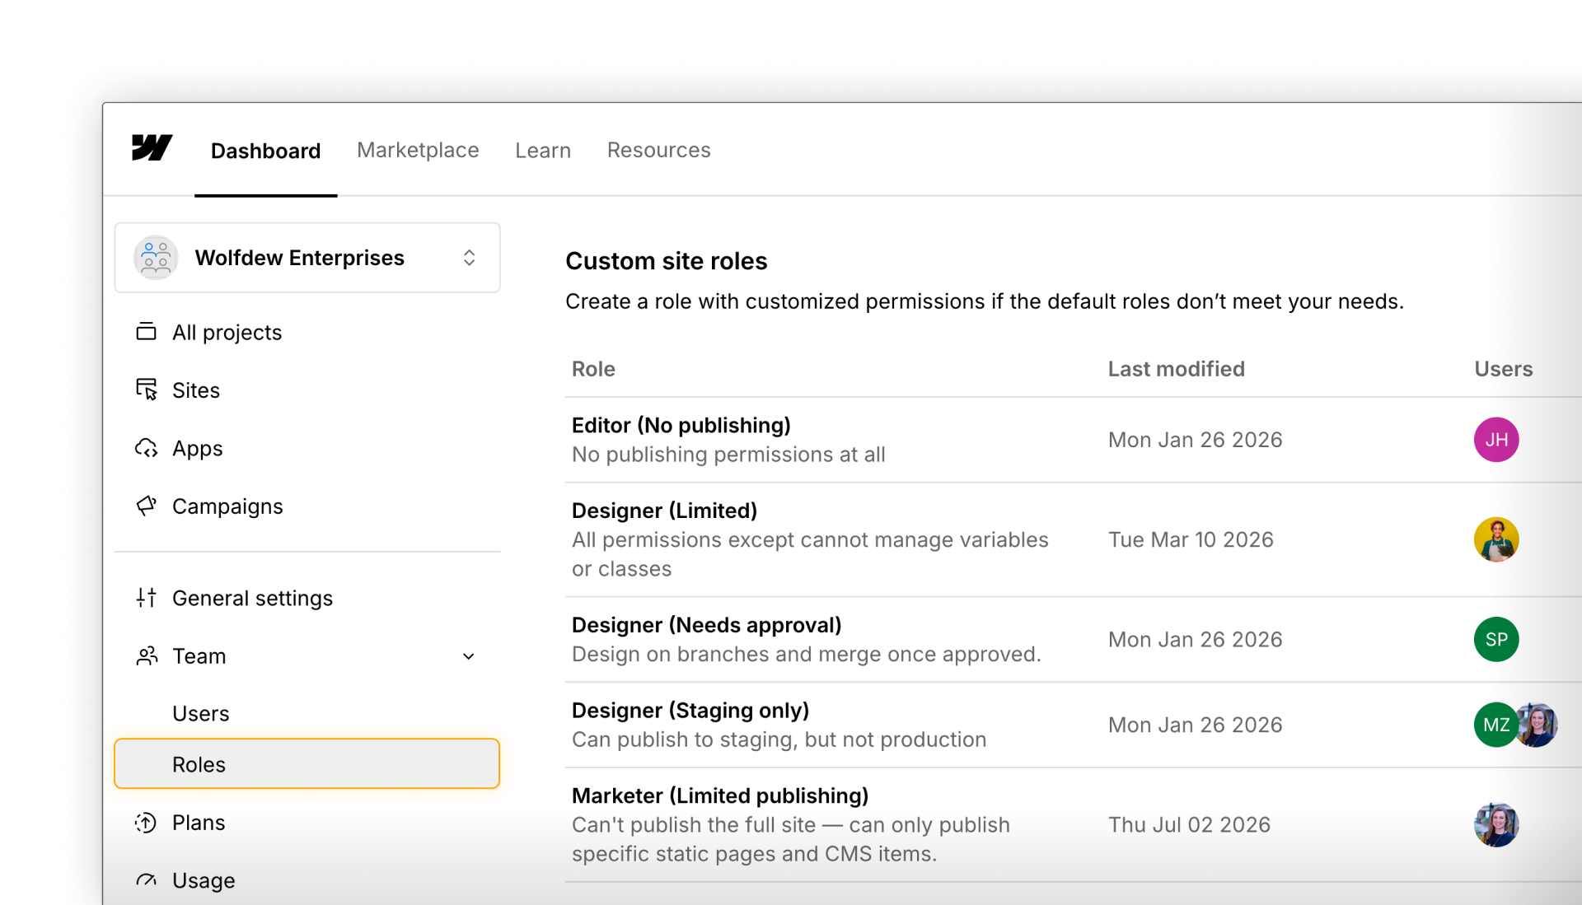Click the Apps cloud icon
Image resolution: width=1582 pixels, height=905 pixels.
click(146, 448)
